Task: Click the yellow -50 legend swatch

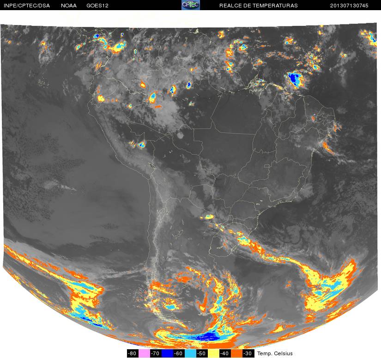Action: [x=213, y=353]
